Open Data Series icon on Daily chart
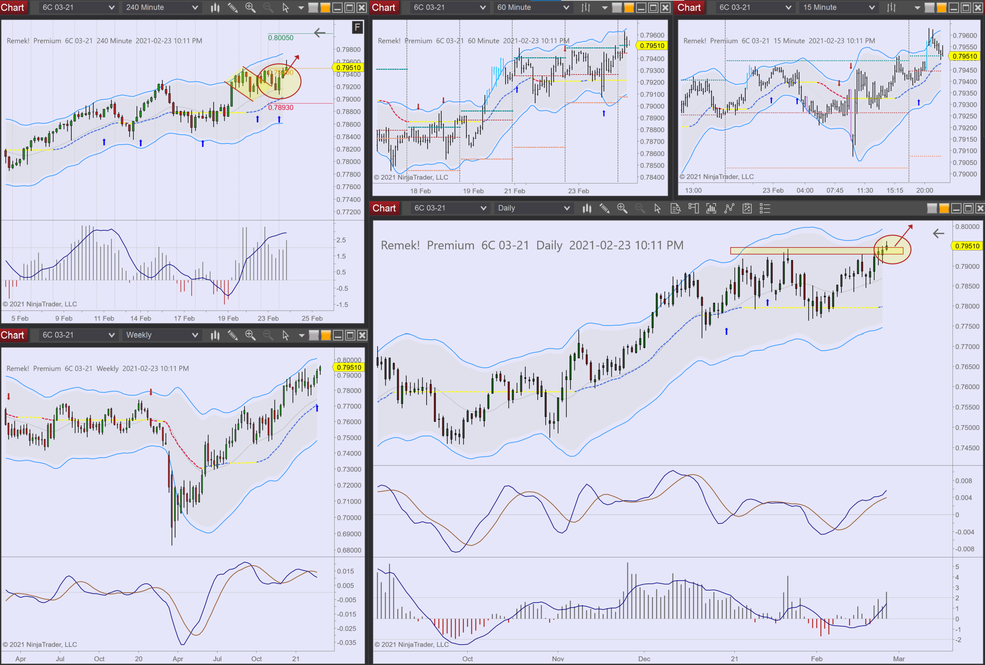985x665 pixels. point(676,208)
